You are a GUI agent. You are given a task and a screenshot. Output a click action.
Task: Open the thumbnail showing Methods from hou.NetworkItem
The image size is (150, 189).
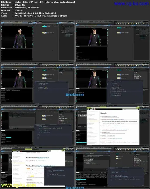(x=37, y=168)
